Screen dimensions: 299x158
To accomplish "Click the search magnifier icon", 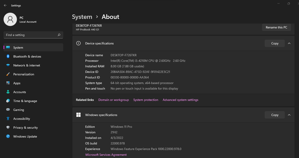I will click(59, 35).
